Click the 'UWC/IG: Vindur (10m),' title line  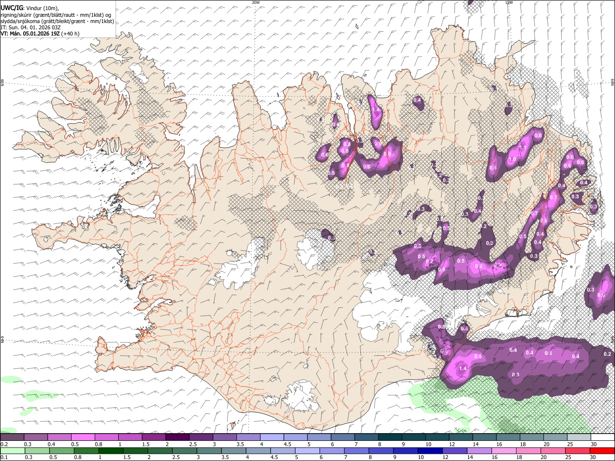pos(29,8)
